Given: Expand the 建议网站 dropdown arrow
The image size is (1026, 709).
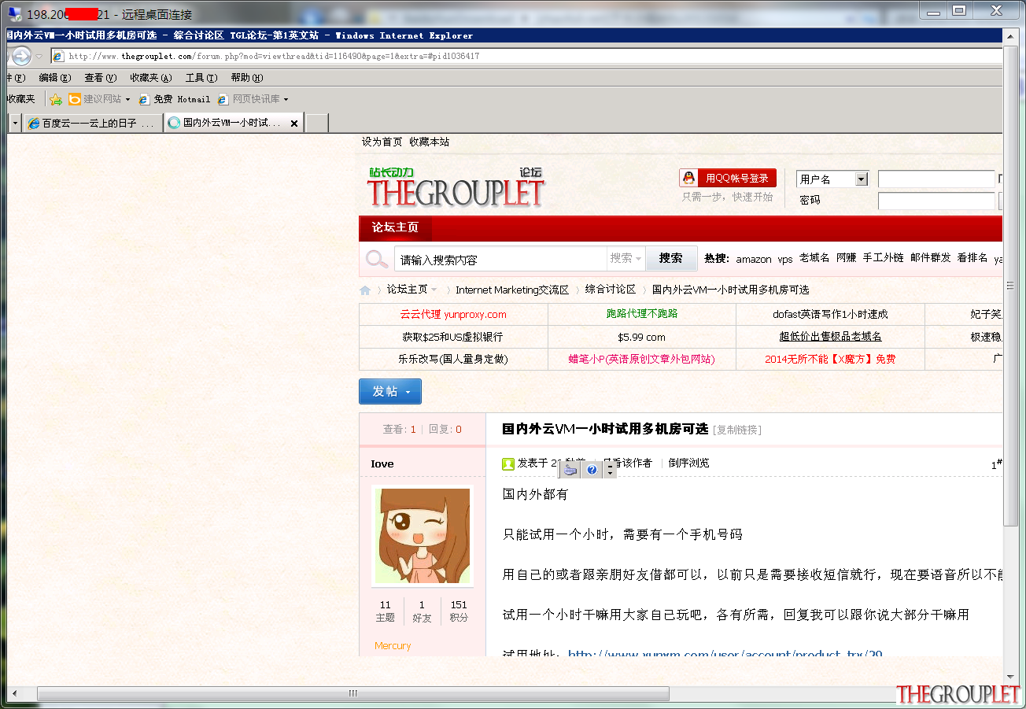Looking at the screenshot, I should click(127, 100).
